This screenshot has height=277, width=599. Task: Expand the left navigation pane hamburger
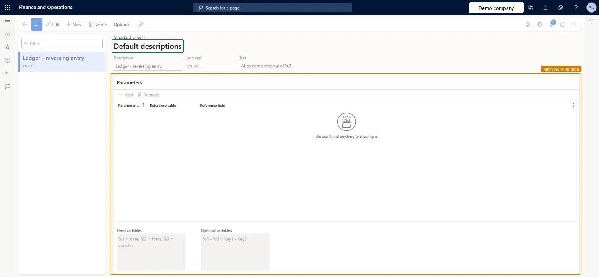coord(7,22)
